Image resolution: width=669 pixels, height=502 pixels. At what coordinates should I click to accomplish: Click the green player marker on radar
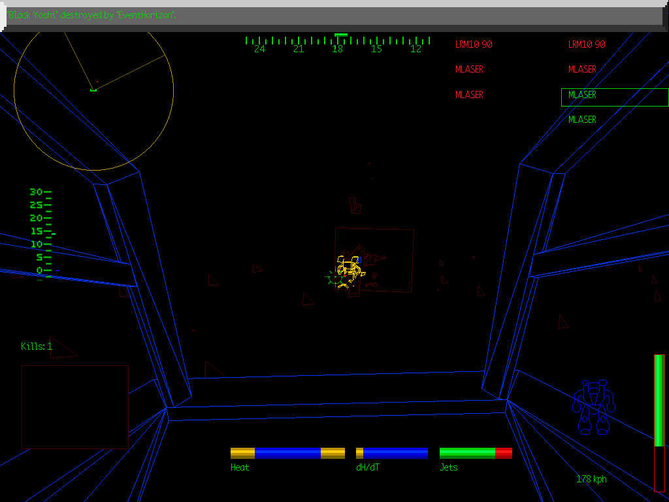coord(93,90)
